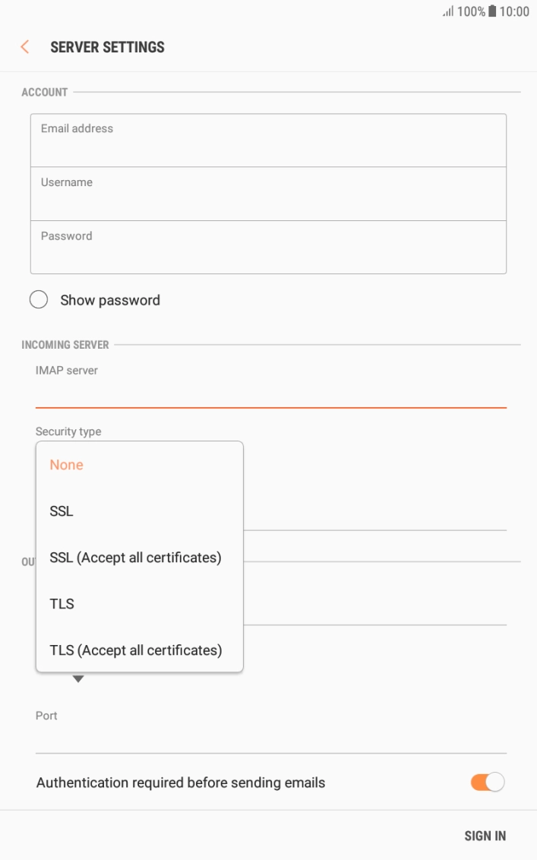Click the Password input field
Viewport: 537px width, 860px height.
point(268,247)
